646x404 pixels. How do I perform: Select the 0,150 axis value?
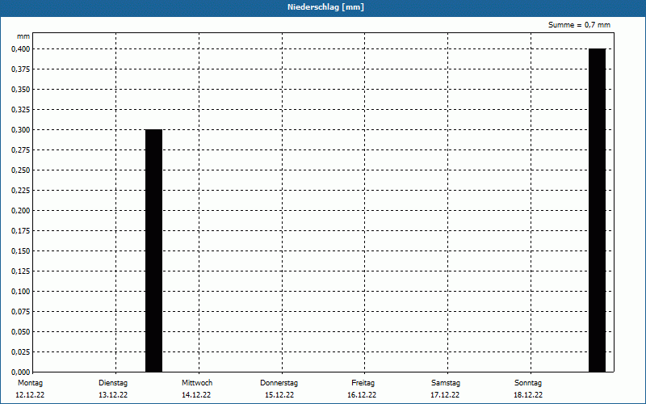21,251
